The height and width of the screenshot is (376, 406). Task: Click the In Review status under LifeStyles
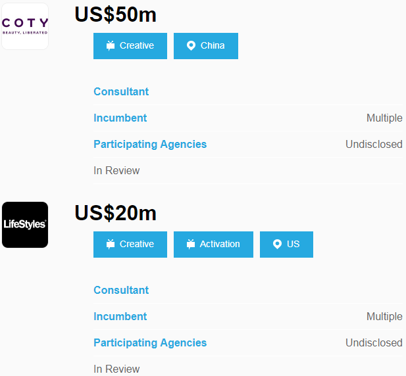tap(116, 369)
